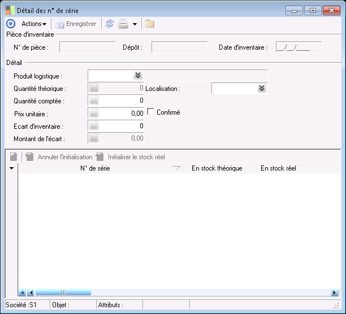Image resolution: width=346 pixels, height=314 pixels.
Task: Open the grid row selector dropdown arrow
Action: pos(12,168)
